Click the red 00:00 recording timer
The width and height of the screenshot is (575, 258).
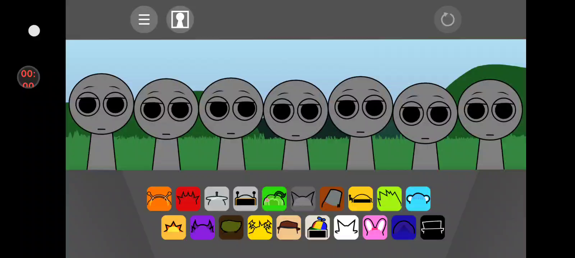(x=28, y=77)
